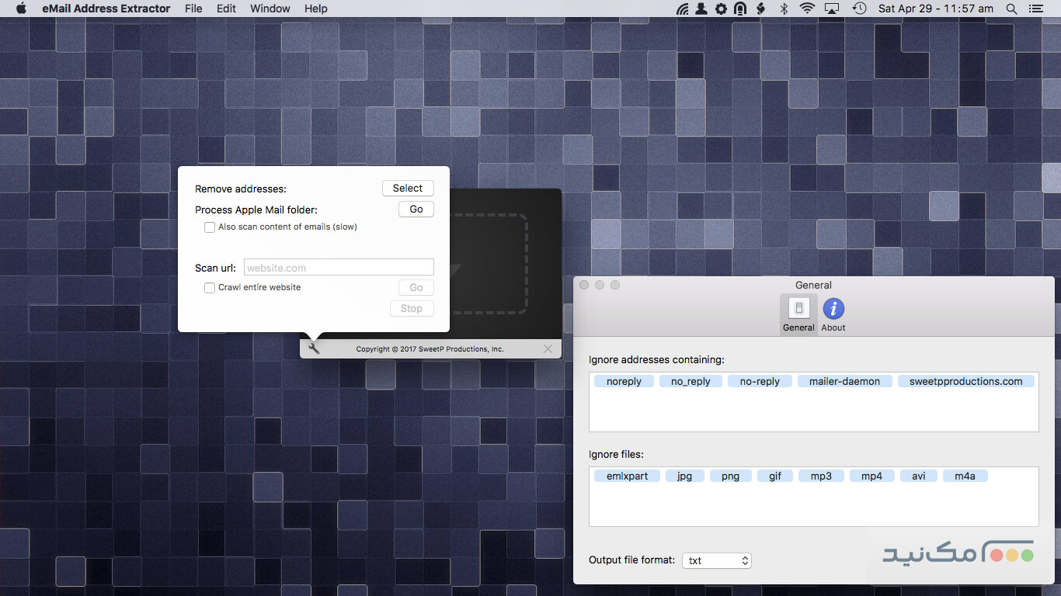Screen dimensions: 1061x596
Task: Click Select button for Remove addresses
Action: pyautogui.click(x=408, y=189)
